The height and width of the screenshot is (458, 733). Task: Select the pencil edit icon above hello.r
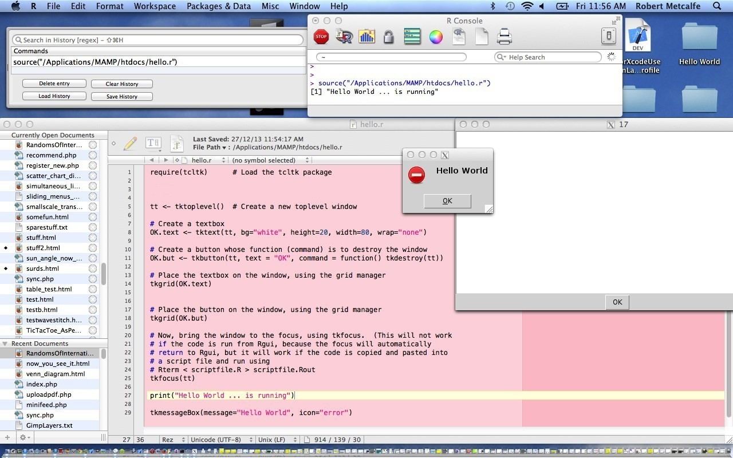[x=131, y=143]
